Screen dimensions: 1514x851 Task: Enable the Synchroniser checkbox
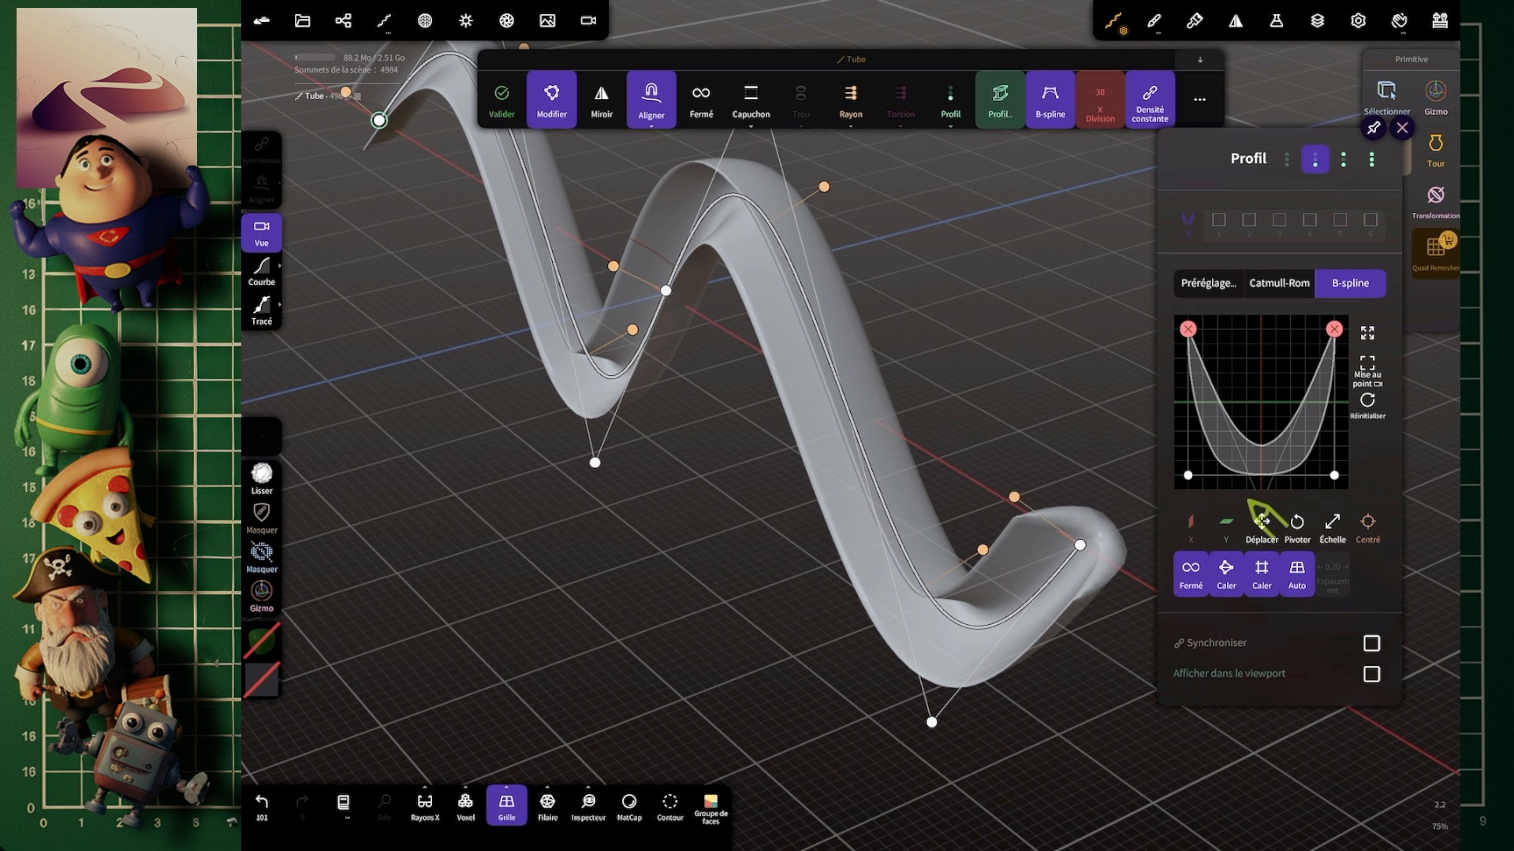[1371, 643]
